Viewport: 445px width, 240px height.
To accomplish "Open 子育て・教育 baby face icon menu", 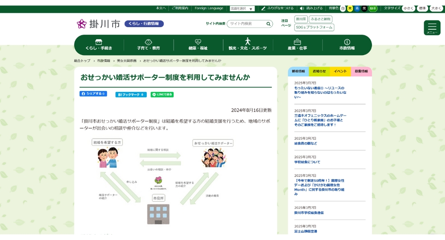I will [148, 44].
